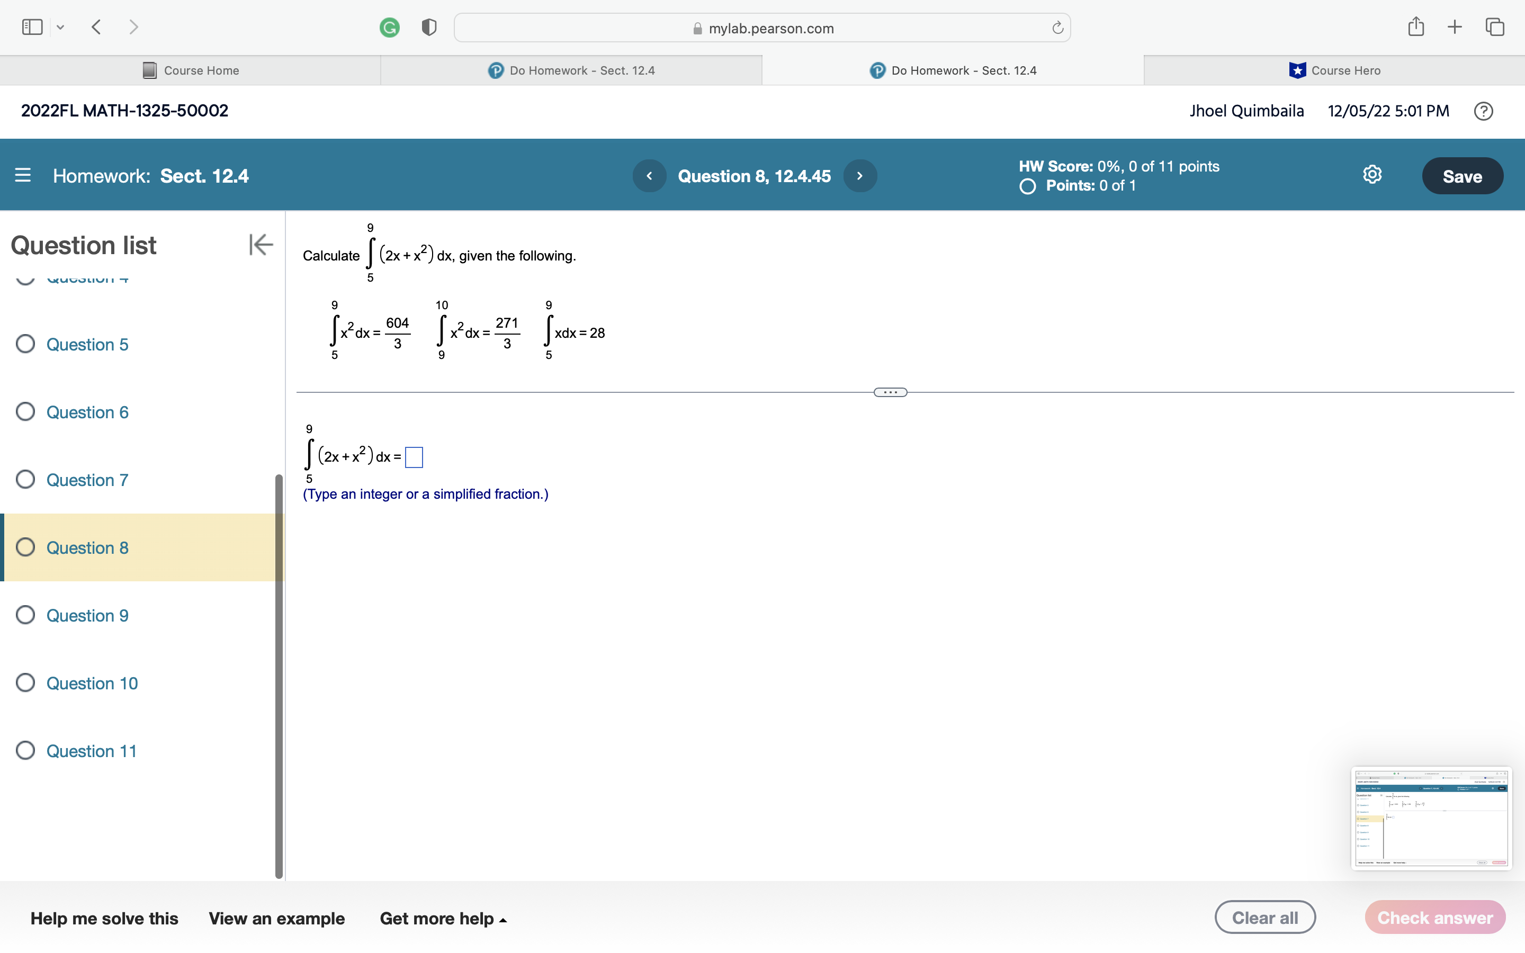This screenshot has height=953, width=1525.
Task: Advance to the next question arrow
Action: tap(859, 176)
